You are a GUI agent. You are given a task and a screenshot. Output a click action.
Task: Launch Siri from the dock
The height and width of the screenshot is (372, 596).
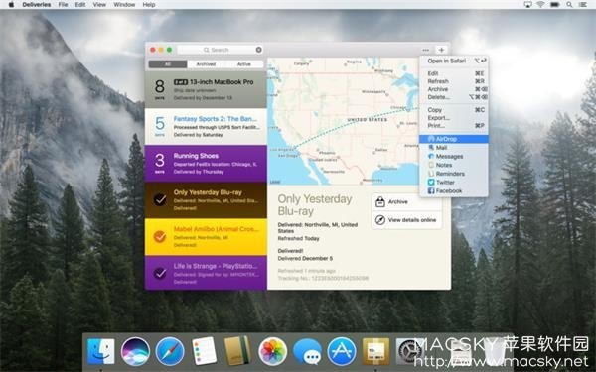tap(135, 351)
